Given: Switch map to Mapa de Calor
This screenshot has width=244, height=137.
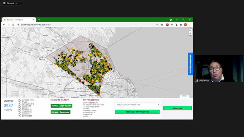Looking at the screenshot, I should coord(65,106).
